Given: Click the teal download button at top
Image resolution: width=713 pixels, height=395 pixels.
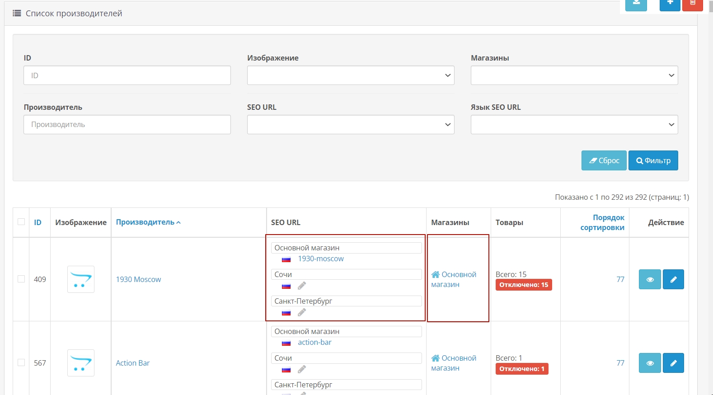Looking at the screenshot, I should pyautogui.click(x=636, y=4).
